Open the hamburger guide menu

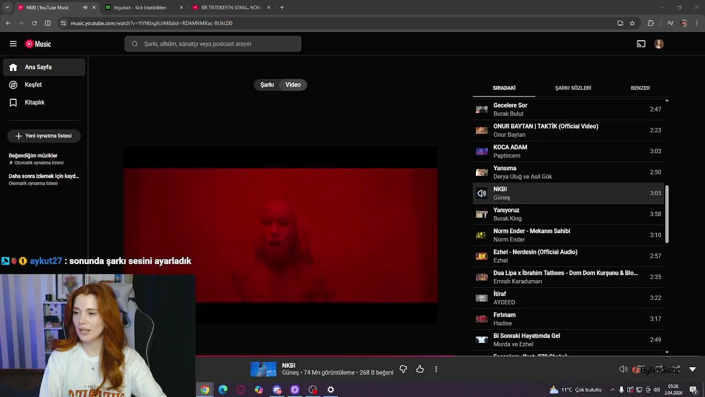(x=13, y=44)
